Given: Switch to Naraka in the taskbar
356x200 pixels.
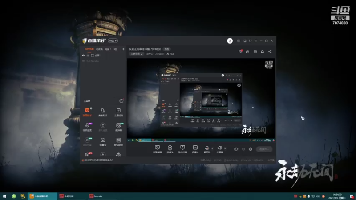Looking at the screenshot, I should [102, 196].
